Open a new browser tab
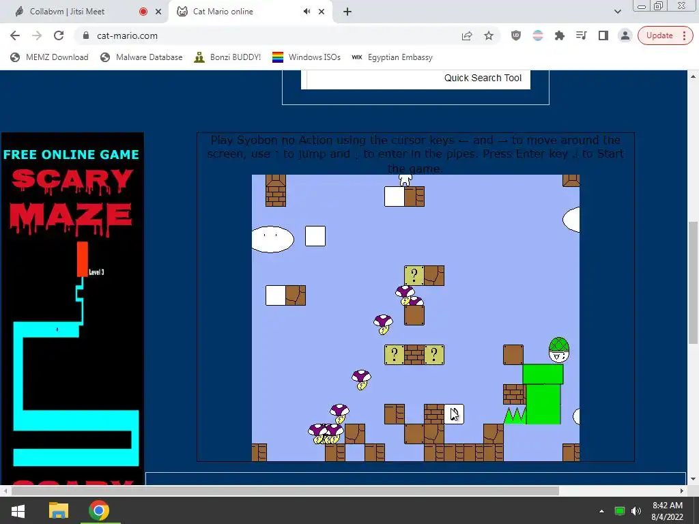 [347, 12]
